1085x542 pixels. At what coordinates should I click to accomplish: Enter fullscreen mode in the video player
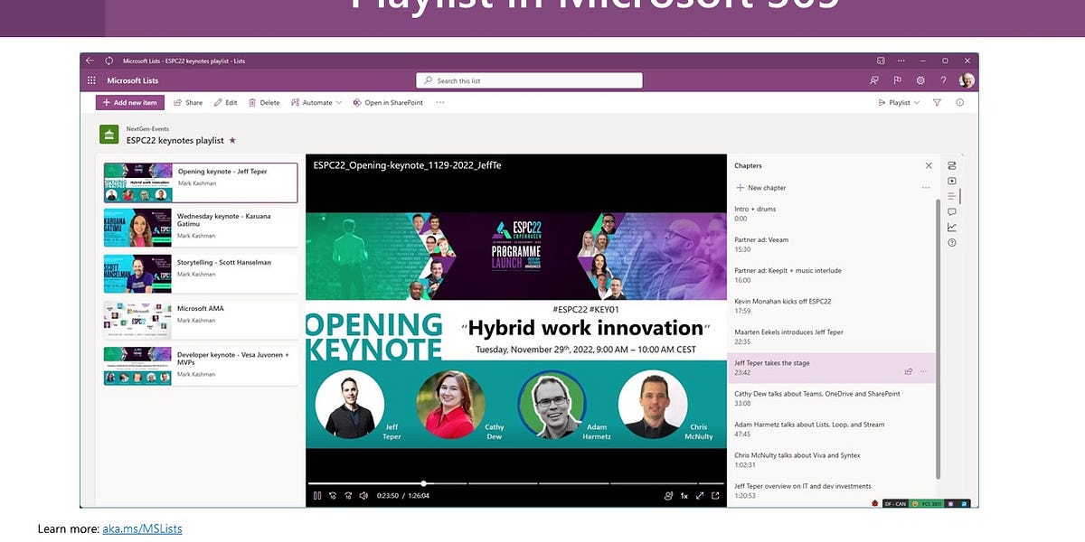coord(701,495)
